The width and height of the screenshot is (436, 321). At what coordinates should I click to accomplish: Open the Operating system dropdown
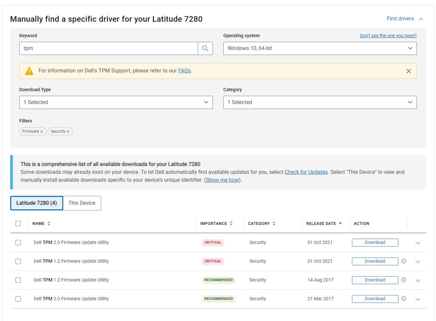320,48
